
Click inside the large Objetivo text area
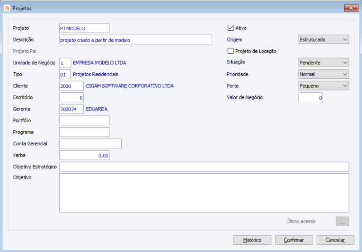click(204, 193)
